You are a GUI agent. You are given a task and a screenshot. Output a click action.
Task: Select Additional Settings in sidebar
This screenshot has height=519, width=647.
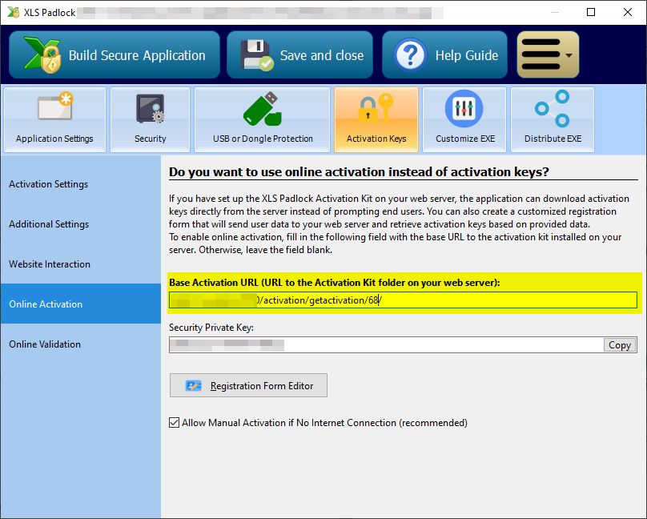coord(80,224)
